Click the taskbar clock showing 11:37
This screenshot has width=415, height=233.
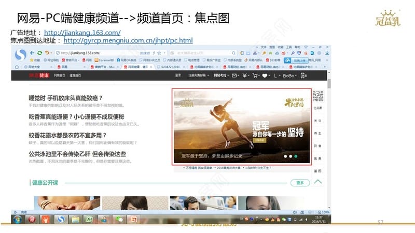319,219
